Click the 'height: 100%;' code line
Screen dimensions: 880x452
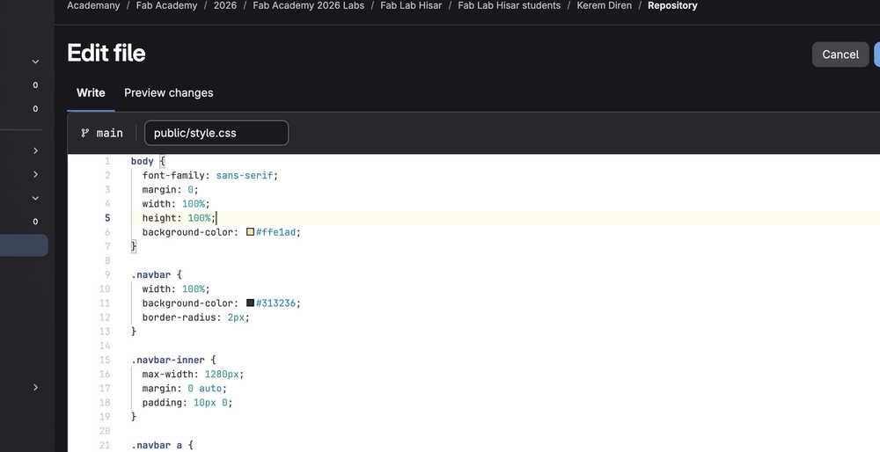tap(179, 217)
